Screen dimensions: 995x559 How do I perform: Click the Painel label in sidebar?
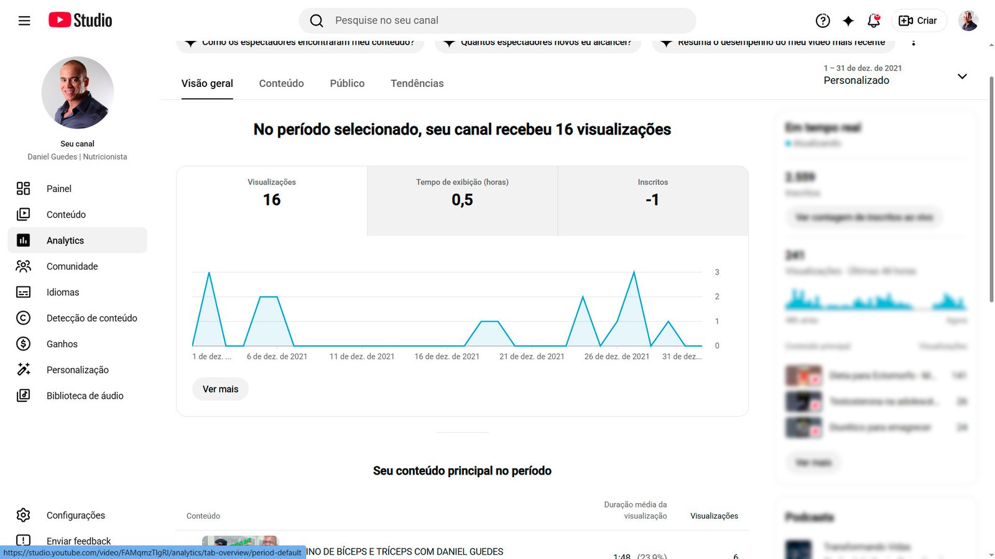tap(59, 189)
